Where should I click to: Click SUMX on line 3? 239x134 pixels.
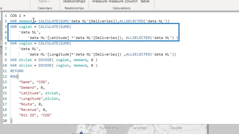65,27
